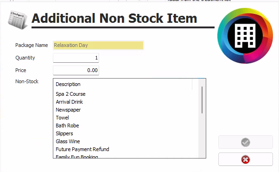This screenshot has width=279, height=172.
Task: Click the newspaper icon beside the title
Action: pos(18,20)
